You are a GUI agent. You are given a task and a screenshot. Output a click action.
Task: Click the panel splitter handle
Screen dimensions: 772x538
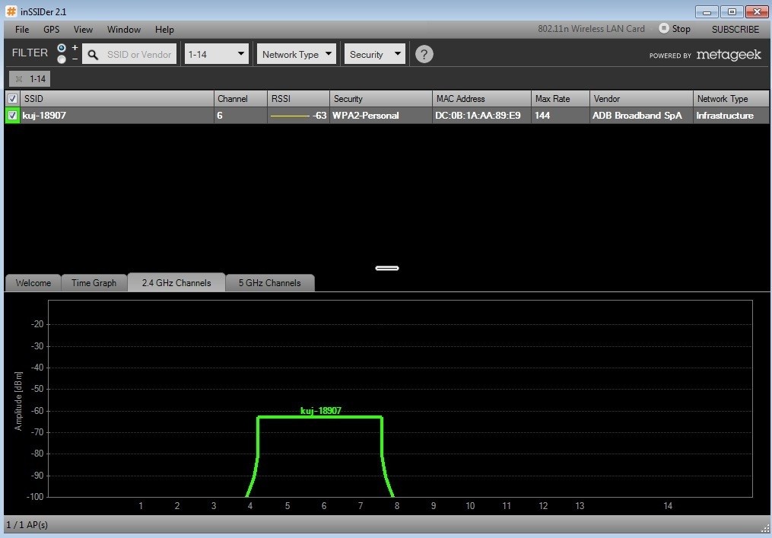pyautogui.click(x=386, y=268)
